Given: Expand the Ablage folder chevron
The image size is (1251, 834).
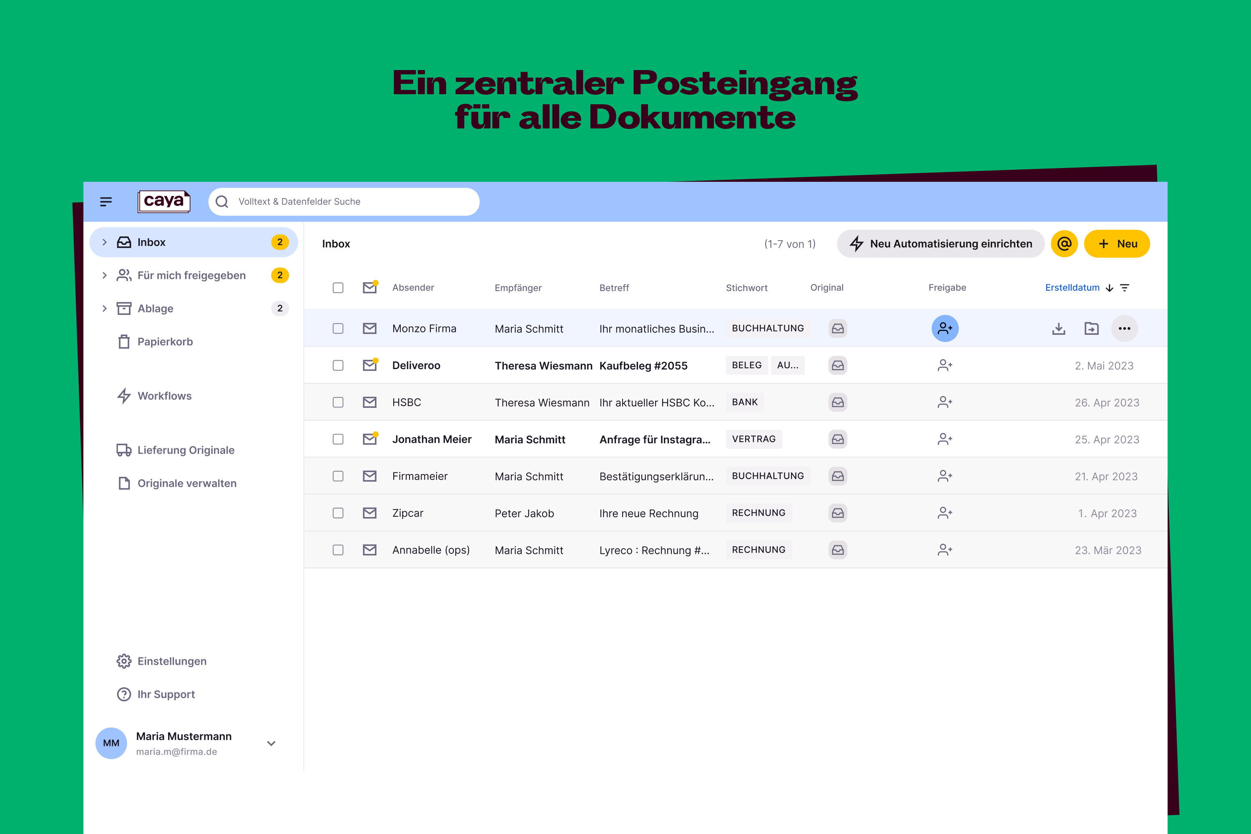Looking at the screenshot, I should (x=105, y=309).
